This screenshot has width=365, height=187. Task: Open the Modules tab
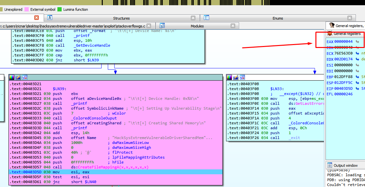[x=197, y=26]
